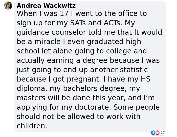Viewport: 177px width, 137px height.
Task: Click the words "SATs and ACTs"
Action: [x=96, y=23]
